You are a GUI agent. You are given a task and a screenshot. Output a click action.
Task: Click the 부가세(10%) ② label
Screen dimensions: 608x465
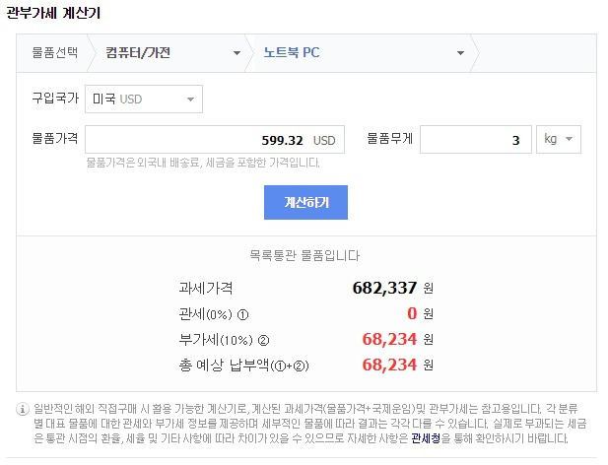point(224,340)
